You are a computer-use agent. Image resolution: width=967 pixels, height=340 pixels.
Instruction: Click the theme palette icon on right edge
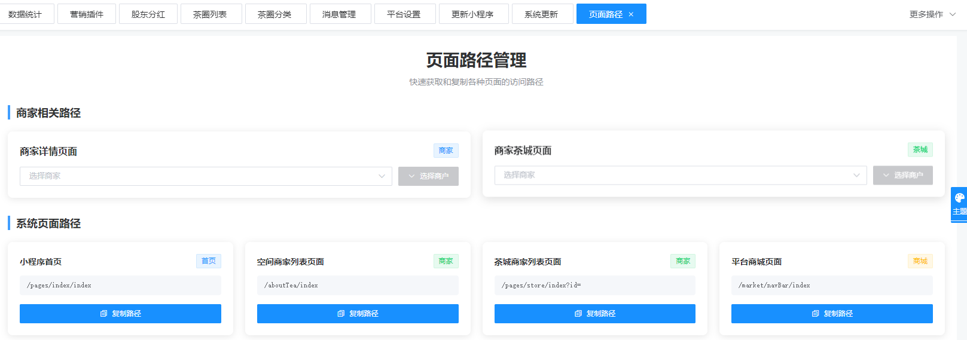click(x=959, y=198)
